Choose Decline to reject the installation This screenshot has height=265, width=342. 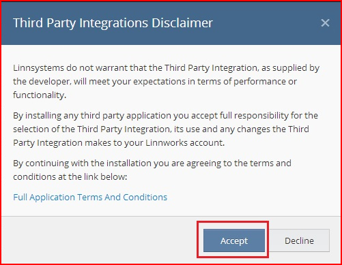tap(299, 240)
